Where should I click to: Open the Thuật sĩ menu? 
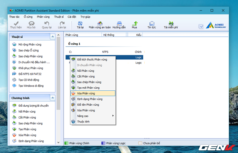coord(59,17)
